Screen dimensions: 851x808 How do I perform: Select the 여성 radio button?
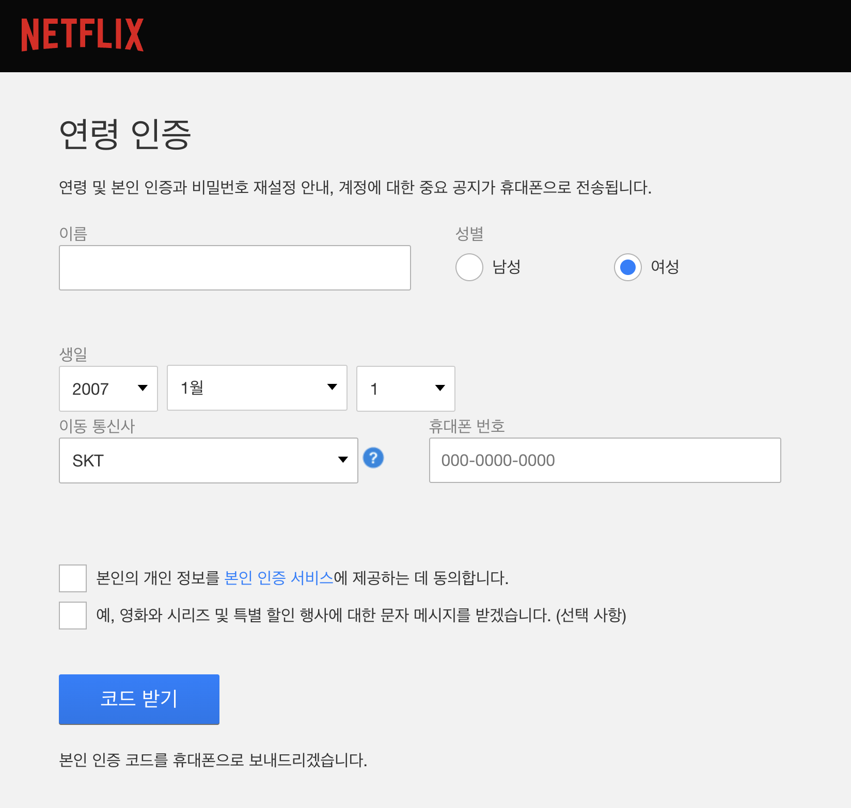pos(627,267)
